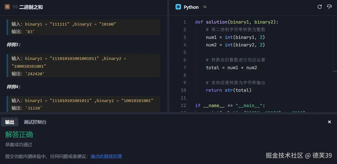Click the output value '242420'
337x164 pixels.
35,74
